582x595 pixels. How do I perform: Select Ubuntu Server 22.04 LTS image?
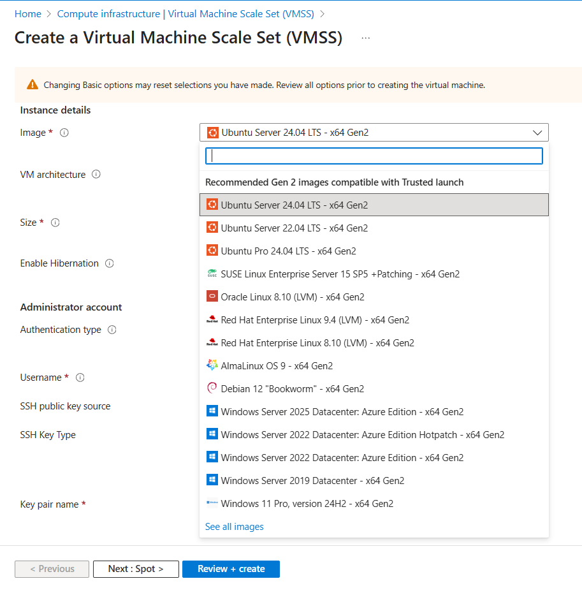[294, 228]
